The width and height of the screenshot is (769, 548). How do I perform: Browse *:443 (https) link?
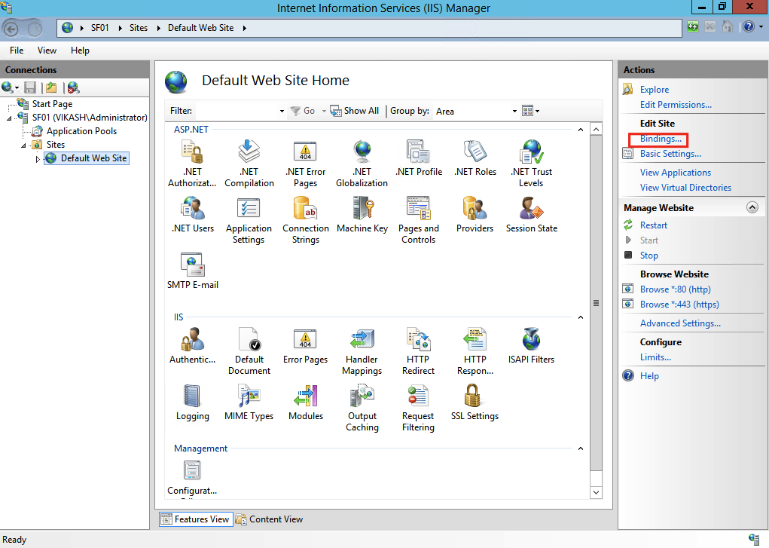(x=679, y=305)
